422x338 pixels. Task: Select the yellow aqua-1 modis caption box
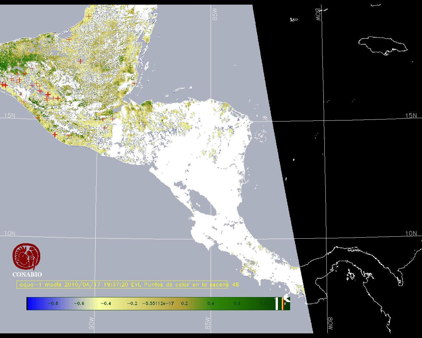[x=122, y=285]
